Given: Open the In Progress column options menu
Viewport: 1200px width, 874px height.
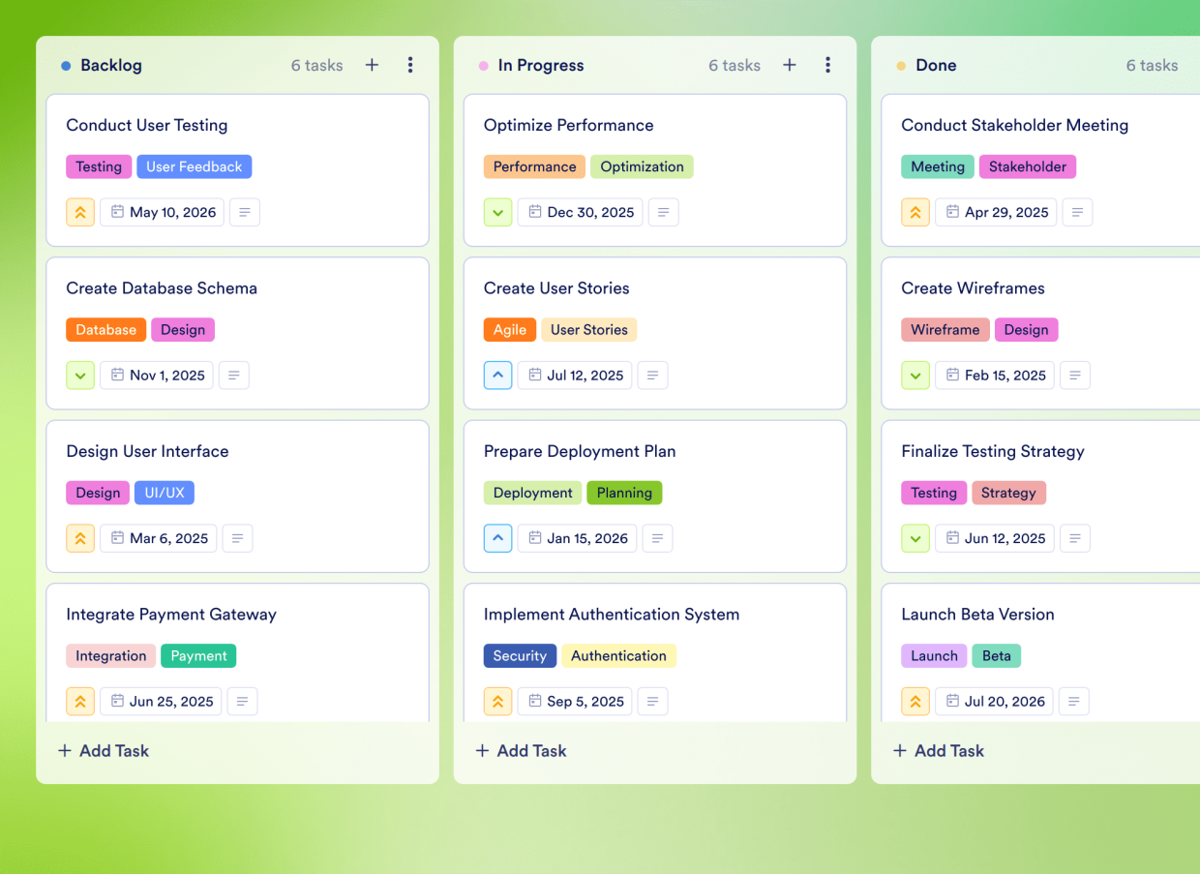Looking at the screenshot, I should (828, 65).
